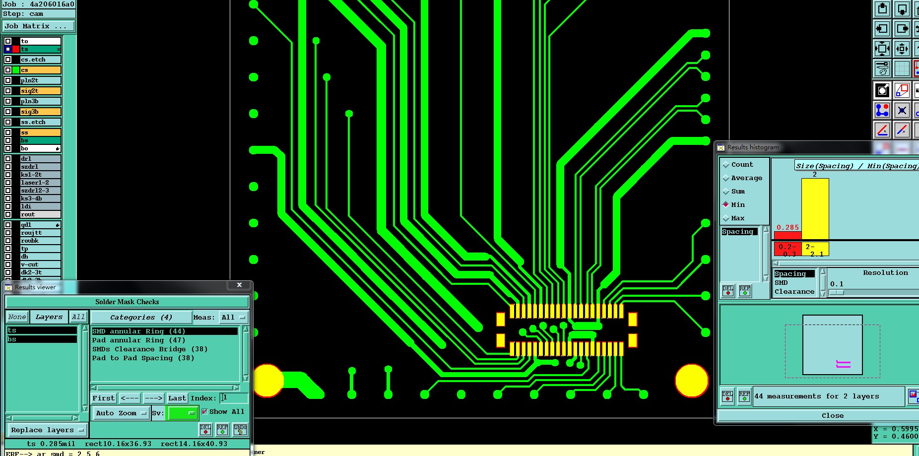Screen dimensions: 919x456
Task: Select SMD in histogram attribute list
Action: 794,283
